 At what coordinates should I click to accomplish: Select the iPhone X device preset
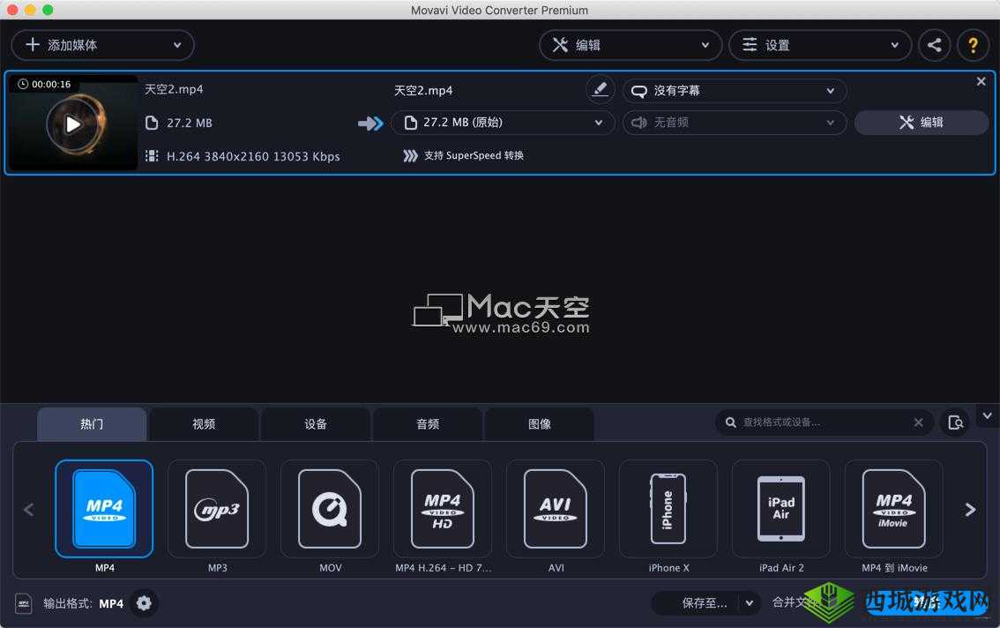pos(668,509)
